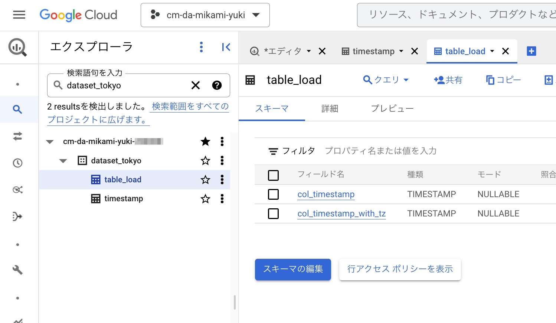Collapse the dataset_tokyo tree node
Image resolution: width=556 pixels, height=323 pixels.
(x=63, y=160)
